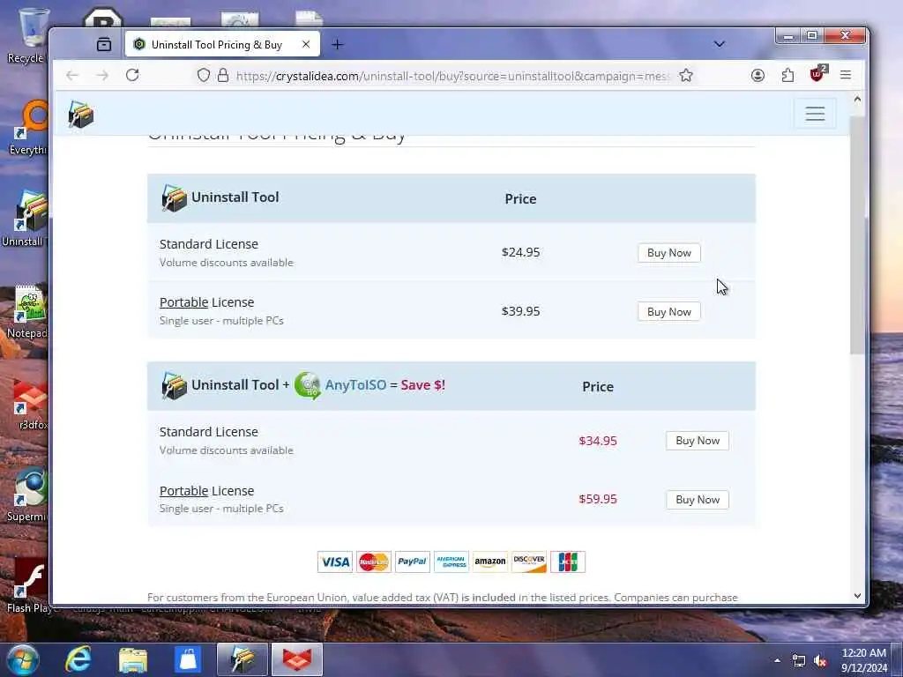Click the page scroll down arrow
The height and width of the screenshot is (677, 903).
point(857,596)
